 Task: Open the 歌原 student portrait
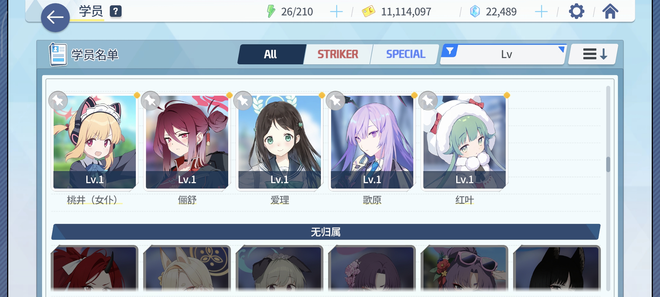(x=372, y=142)
